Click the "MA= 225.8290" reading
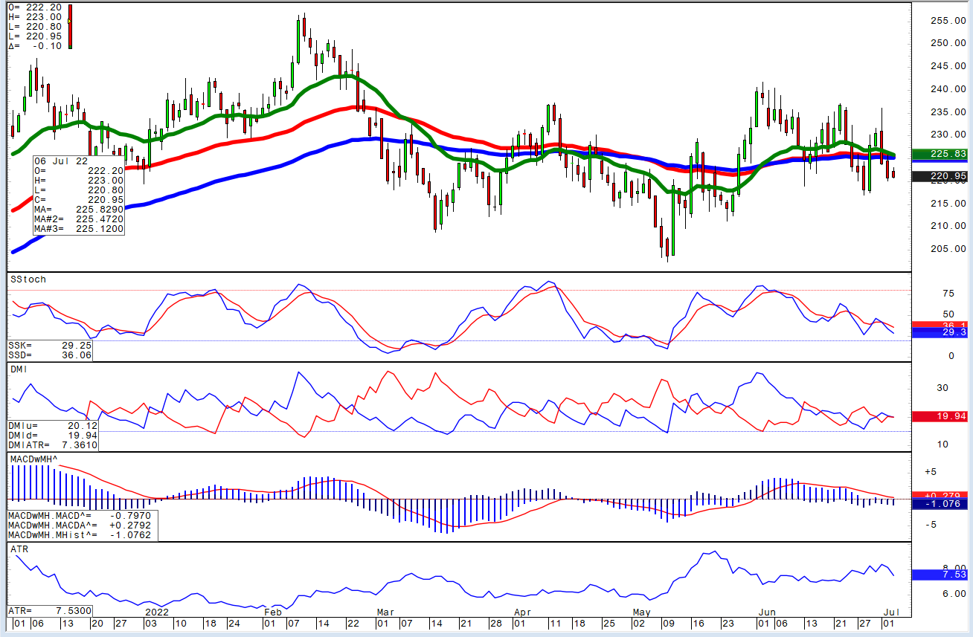Screen dimensions: 973x637 click(78, 210)
